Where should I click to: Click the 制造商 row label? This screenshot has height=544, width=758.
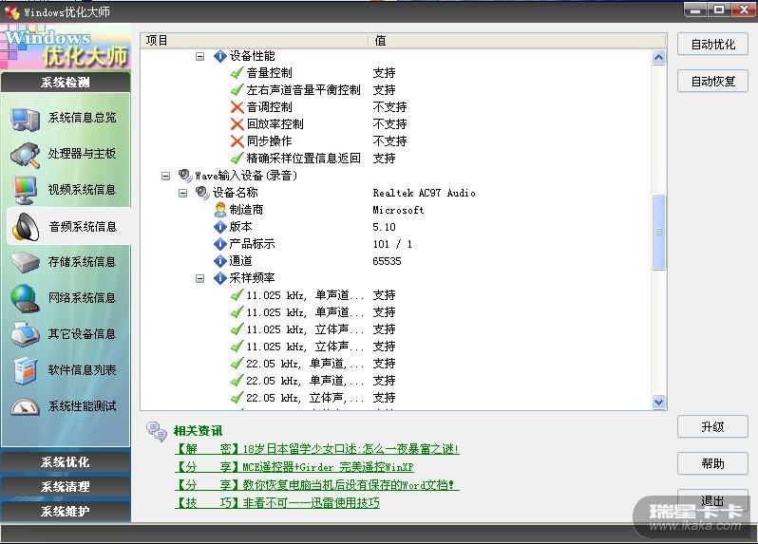point(246,210)
